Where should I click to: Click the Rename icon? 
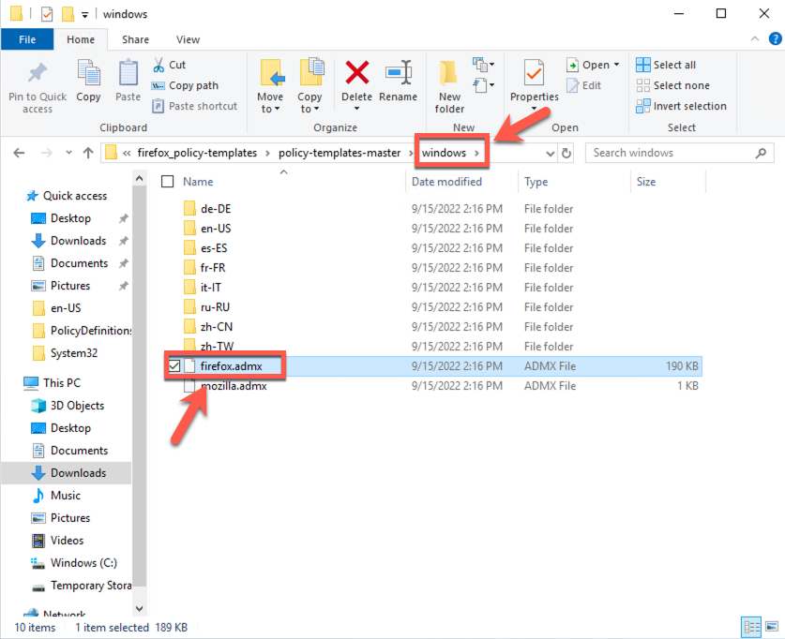[x=398, y=72]
